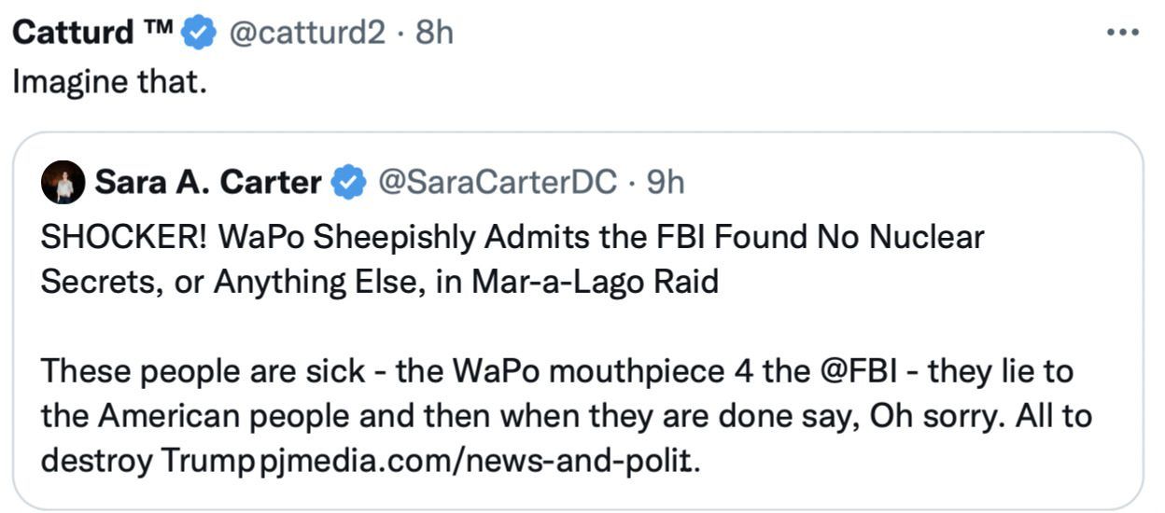
Task: Click Catturd's blue verified badge
Action: (197, 34)
